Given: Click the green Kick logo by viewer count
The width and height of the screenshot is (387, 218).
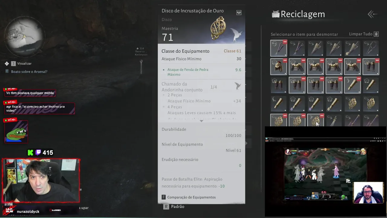Looking at the screenshot, I should (x=31, y=153).
